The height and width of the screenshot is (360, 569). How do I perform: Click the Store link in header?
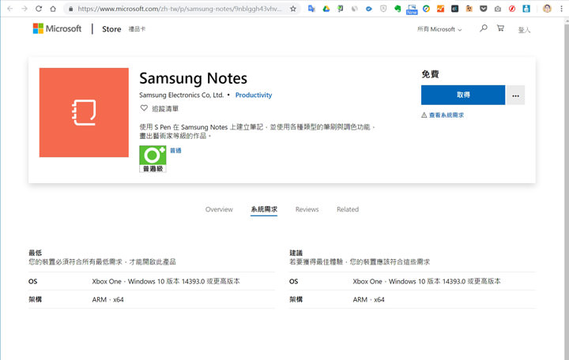(111, 29)
